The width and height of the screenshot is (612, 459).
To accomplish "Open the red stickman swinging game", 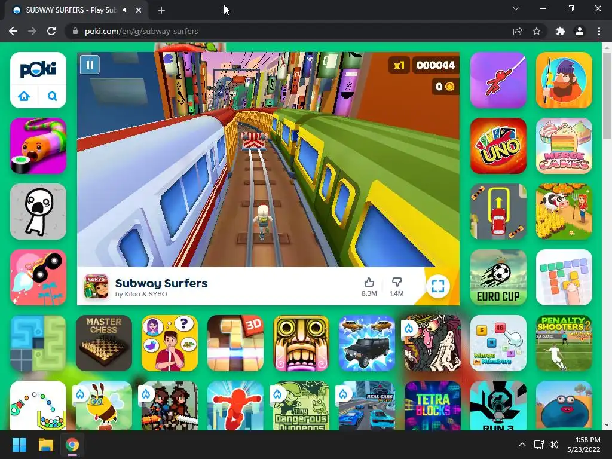I will [x=498, y=80].
